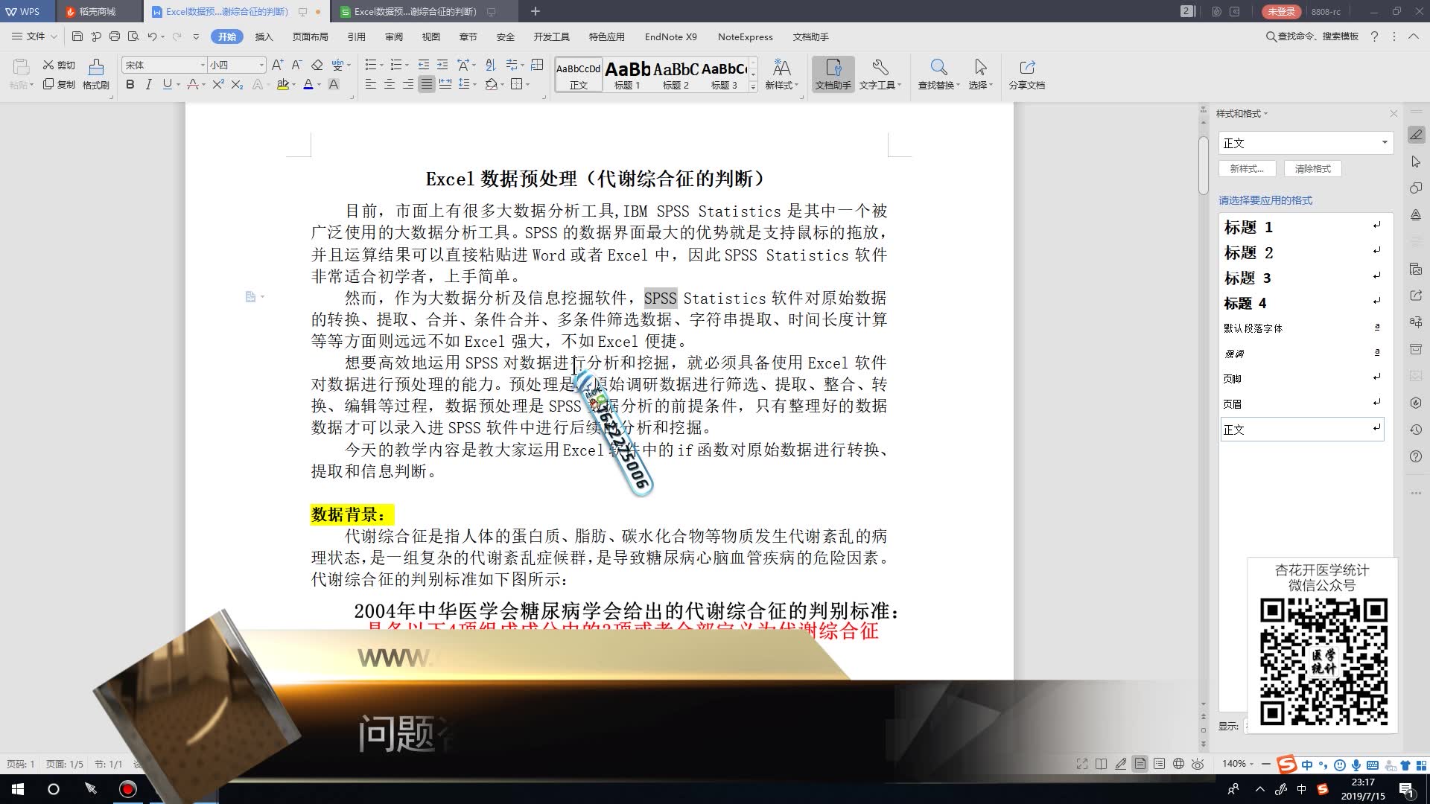Viewport: 1430px width, 804px height.
Task: Click the sort A-Z icon in ribbon
Action: point(490,65)
